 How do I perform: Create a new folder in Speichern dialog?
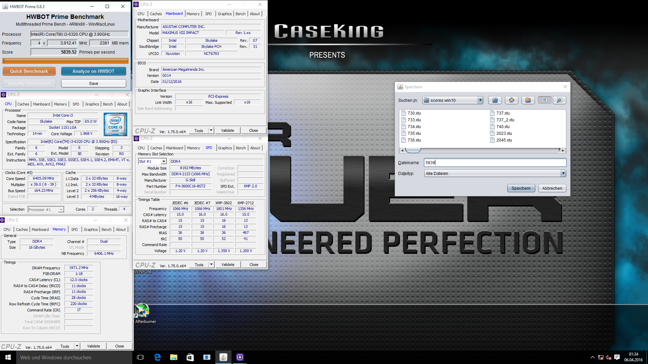528,100
